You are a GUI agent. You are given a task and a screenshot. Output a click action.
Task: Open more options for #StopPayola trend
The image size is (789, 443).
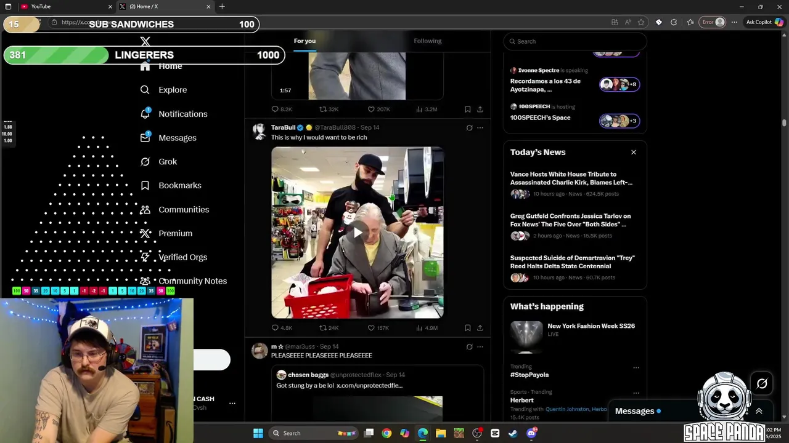click(636, 368)
